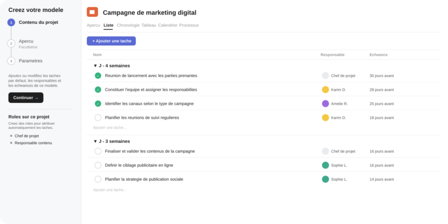The height and width of the screenshot is (224, 448).
Task: Click the 18 jours avant due date
Action: click(381, 118)
